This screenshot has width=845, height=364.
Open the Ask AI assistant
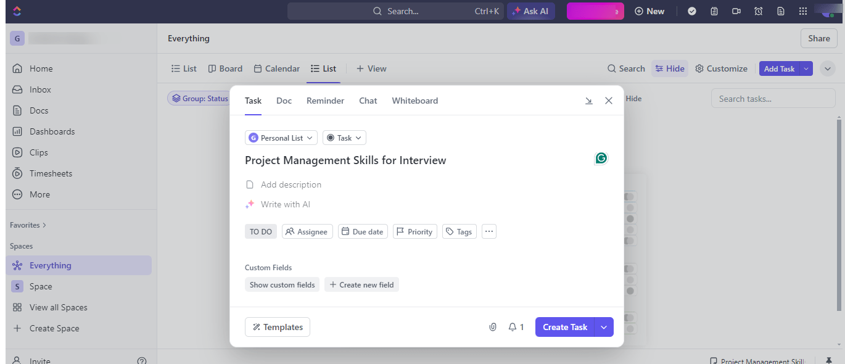point(531,11)
